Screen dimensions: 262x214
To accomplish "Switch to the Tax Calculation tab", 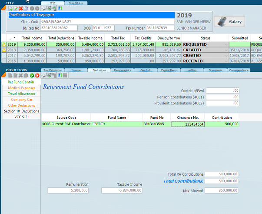I will 53,70.
